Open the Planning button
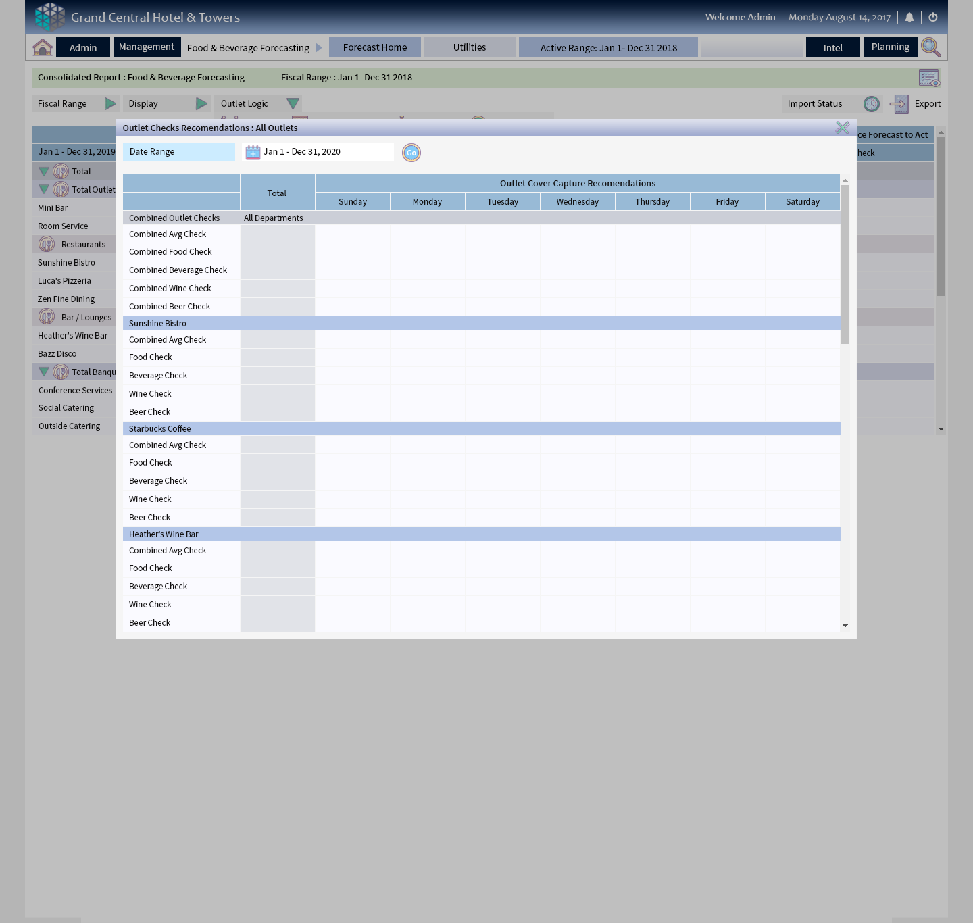The image size is (973, 923). pyautogui.click(x=890, y=47)
